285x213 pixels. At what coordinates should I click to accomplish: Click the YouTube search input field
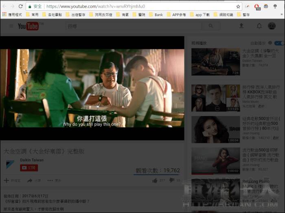134,26
